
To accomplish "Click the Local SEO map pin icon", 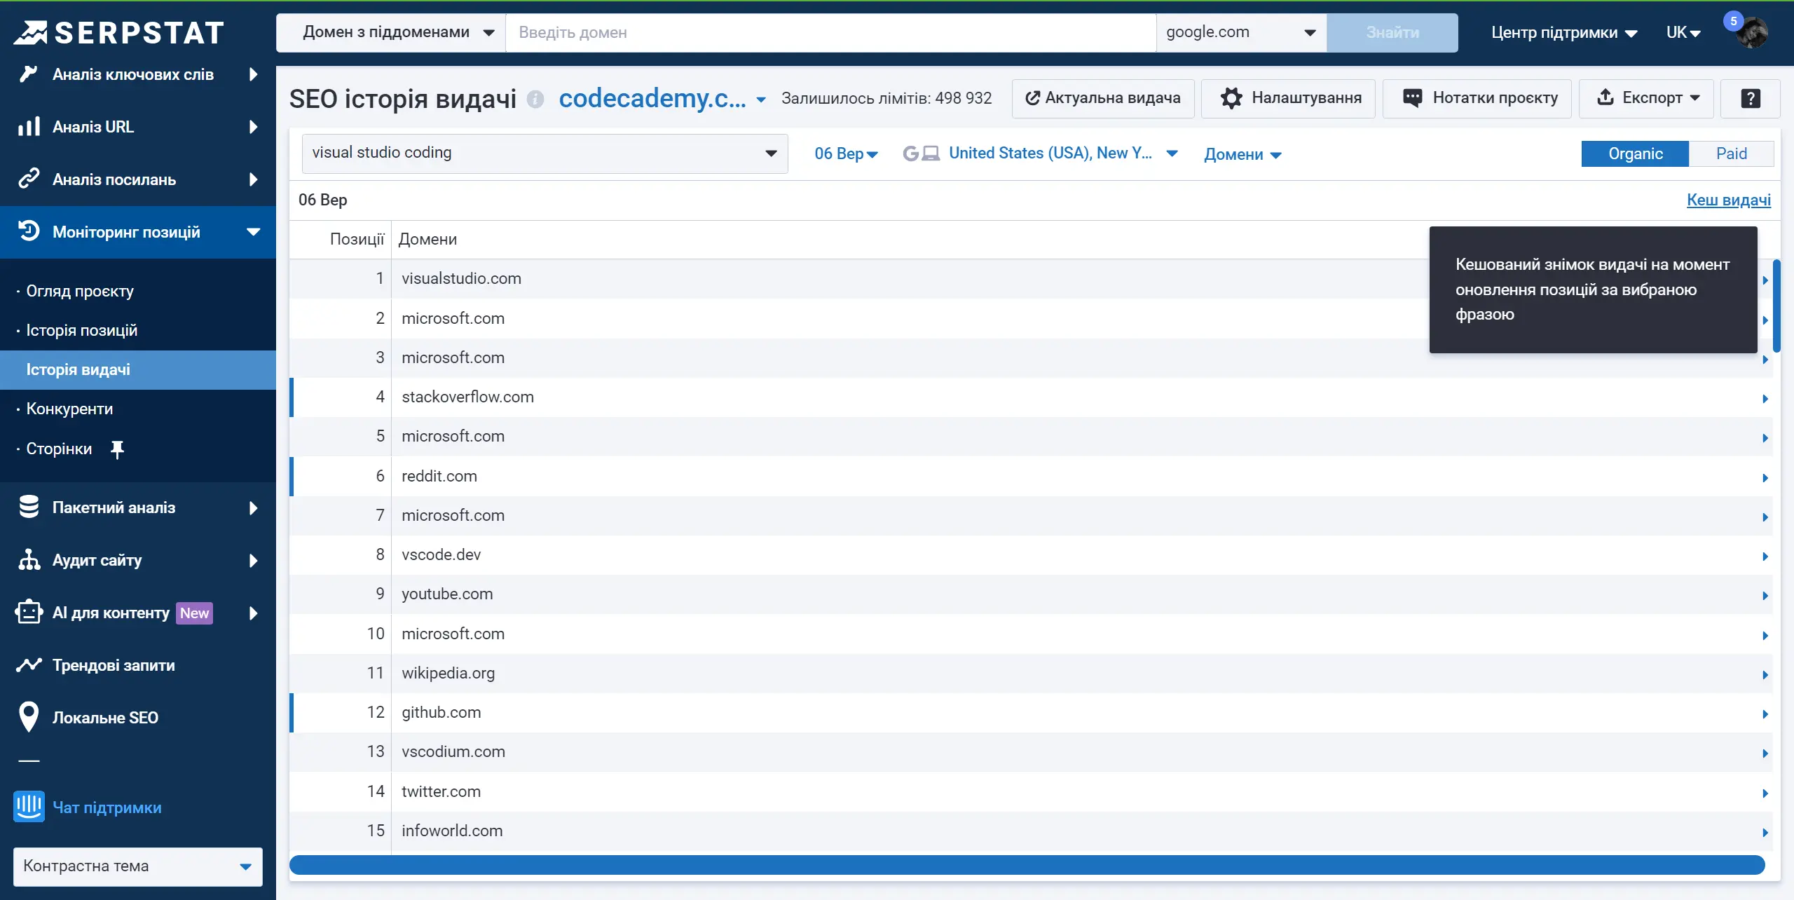I will coord(29,717).
